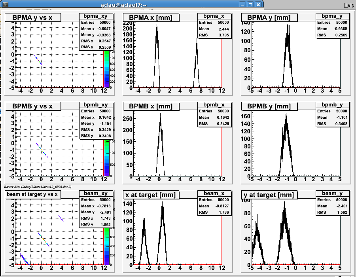Click the BPMA y vs x color scale bar
This screenshot has height=277, width=356.
[x=106, y=69]
